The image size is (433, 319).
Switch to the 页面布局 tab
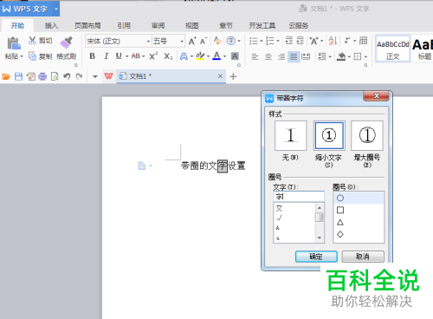87,26
